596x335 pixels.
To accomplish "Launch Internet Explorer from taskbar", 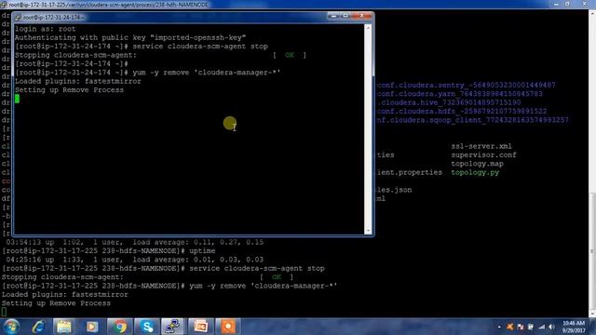I will tap(39, 327).
